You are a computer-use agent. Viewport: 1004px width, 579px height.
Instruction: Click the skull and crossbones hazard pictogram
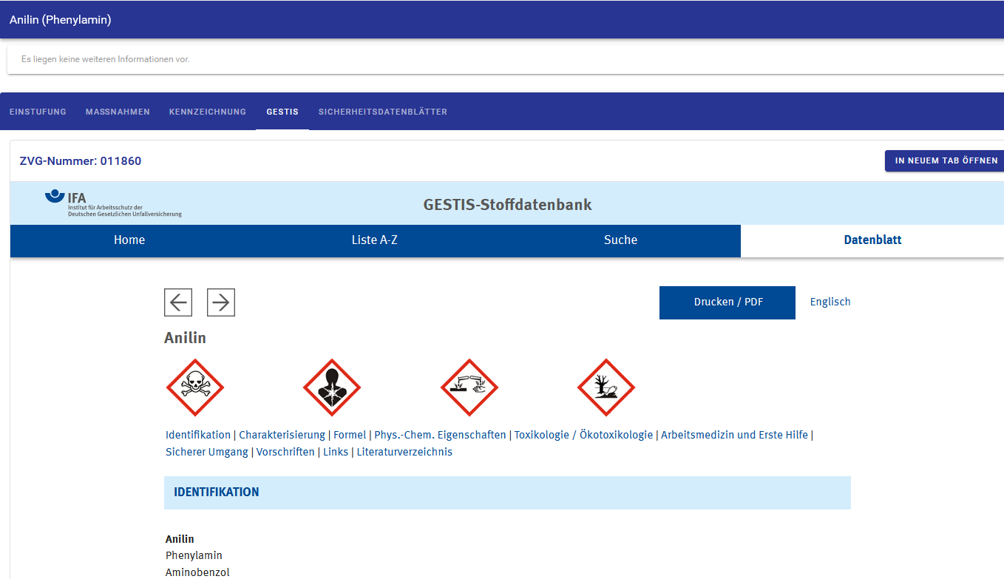point(195,387)
